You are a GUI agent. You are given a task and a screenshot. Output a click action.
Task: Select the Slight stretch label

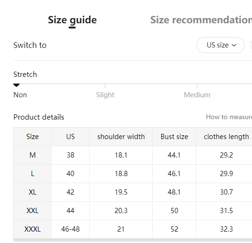coord(105,95)
